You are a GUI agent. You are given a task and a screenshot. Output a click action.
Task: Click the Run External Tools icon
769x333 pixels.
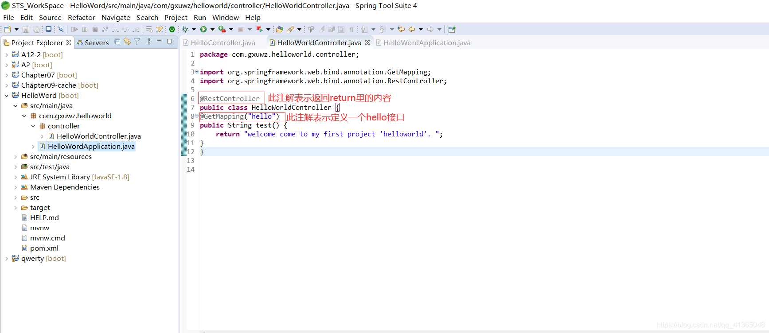pos(222,29)
